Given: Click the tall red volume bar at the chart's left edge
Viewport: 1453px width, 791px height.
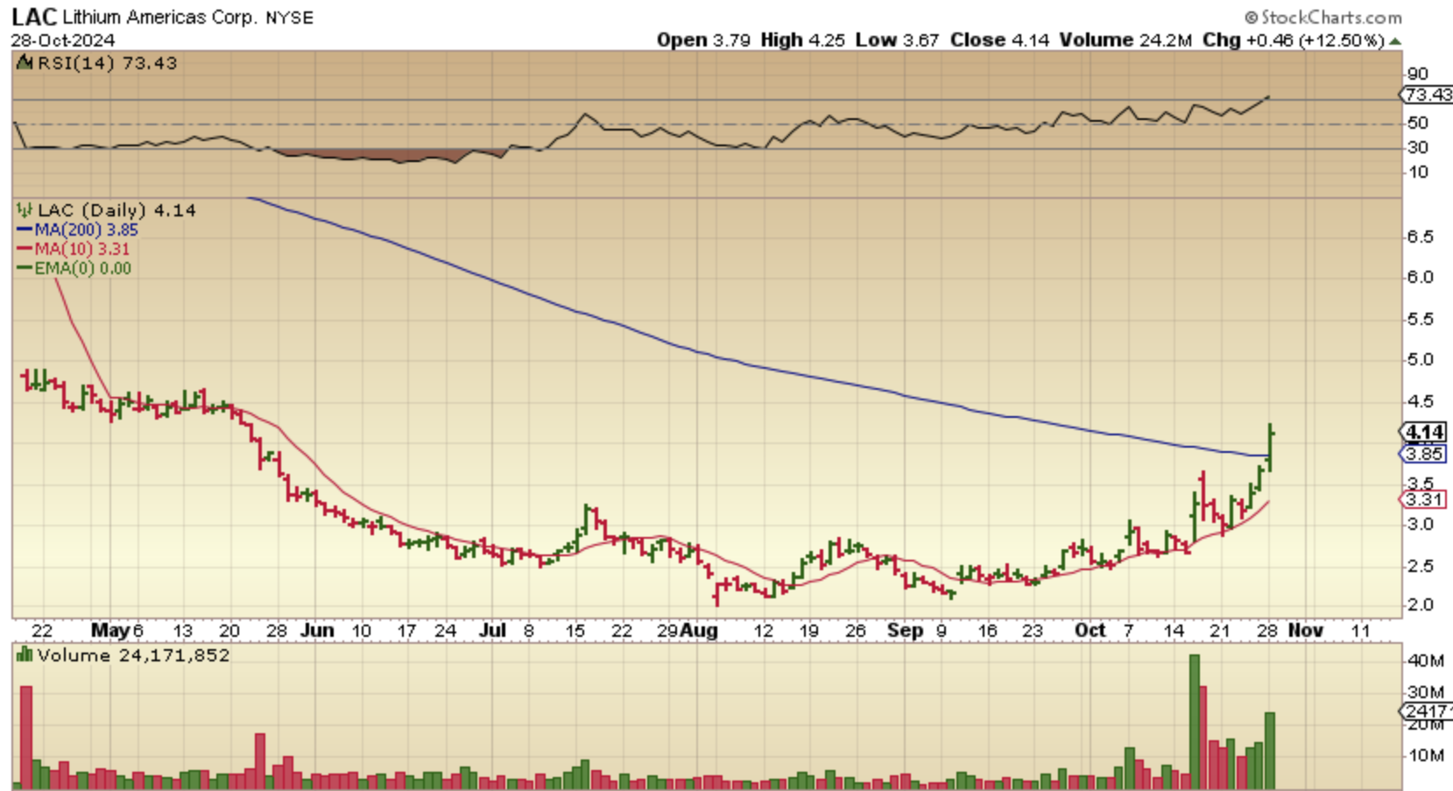Looking at the screenshot, I should [26, 738].
